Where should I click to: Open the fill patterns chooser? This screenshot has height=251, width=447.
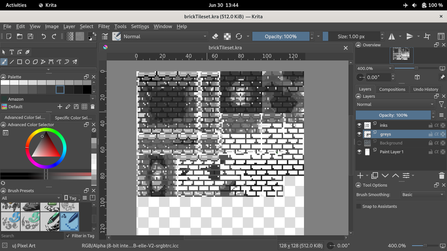pos(80,36)
